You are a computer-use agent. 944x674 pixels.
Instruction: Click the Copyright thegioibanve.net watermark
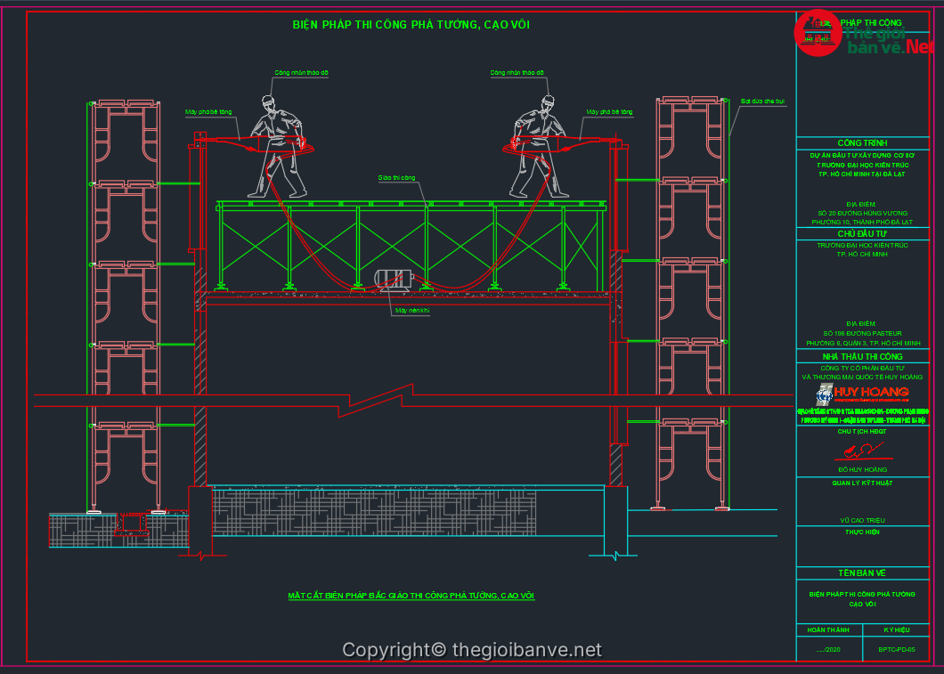[x=472, y=651]
